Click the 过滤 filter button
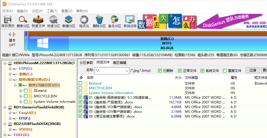 252,70
